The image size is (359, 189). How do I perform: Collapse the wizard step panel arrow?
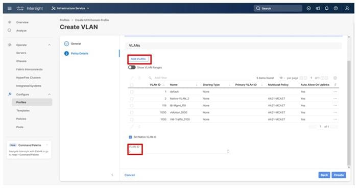[x=112, y=175]
